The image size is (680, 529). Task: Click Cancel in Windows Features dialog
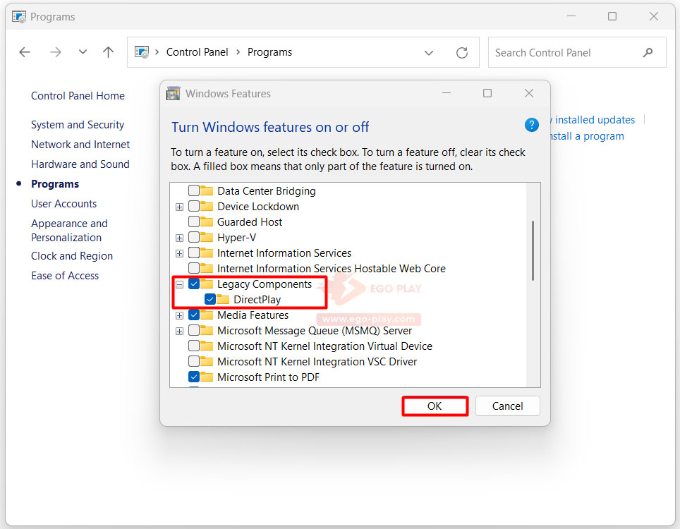(x=507, y=406)
